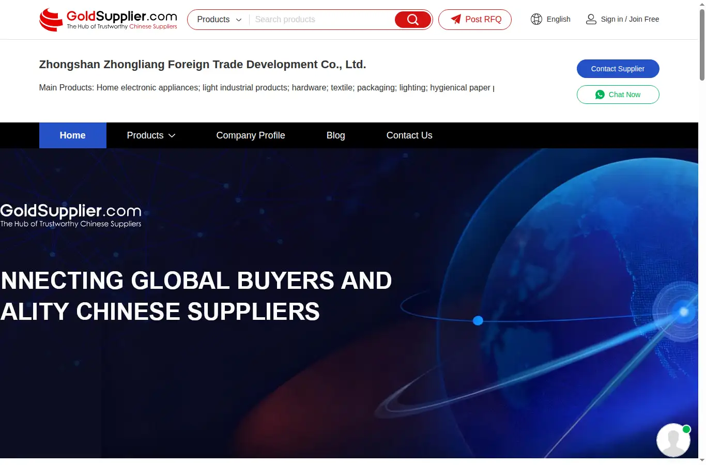Click the company name Zhongshan Zhongliang heading
Image resolution: width=706 pixels, height=465 pixels.
[x=203, y=65]
